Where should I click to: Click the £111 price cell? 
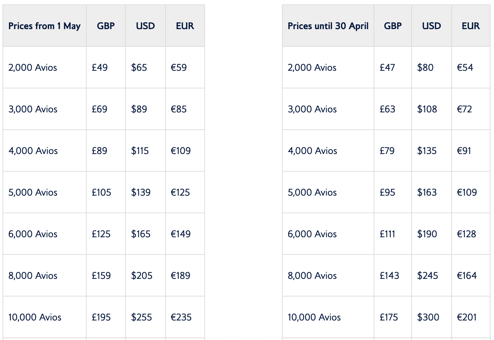(387, 234)
